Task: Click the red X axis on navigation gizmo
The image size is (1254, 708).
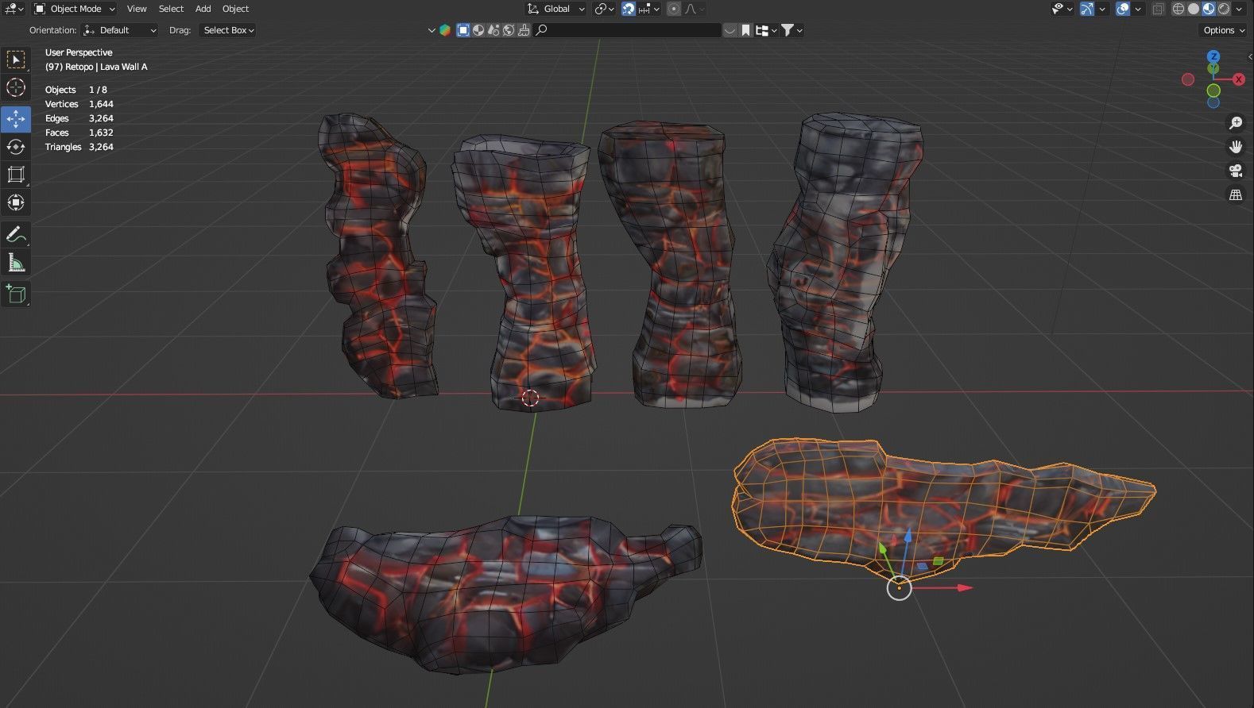Action: (x=1238, y=79)
